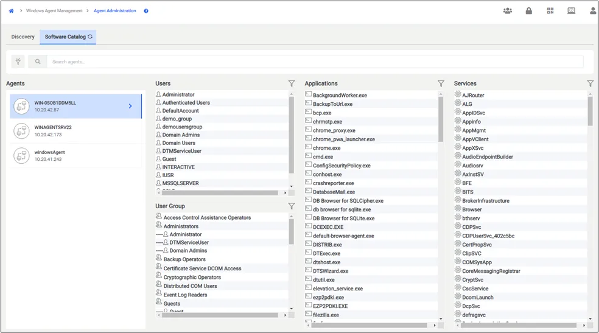Viewport: 599px width, 333px height.
Task: Click the CryptSvc service gear icon
Action: tap(458, 279)
